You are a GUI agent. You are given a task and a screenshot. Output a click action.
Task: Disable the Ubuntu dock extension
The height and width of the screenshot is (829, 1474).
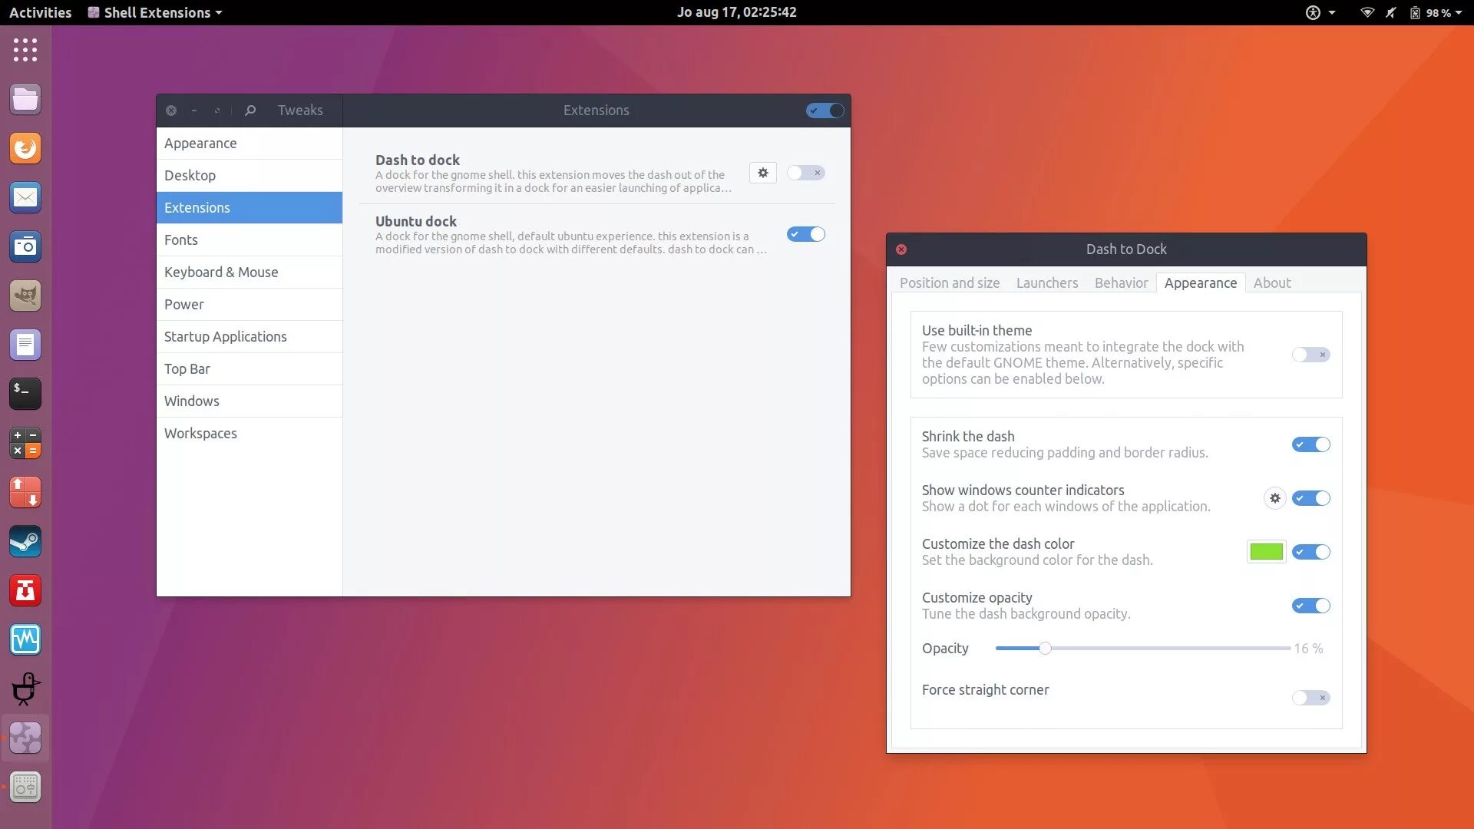[x=805, y=234]
